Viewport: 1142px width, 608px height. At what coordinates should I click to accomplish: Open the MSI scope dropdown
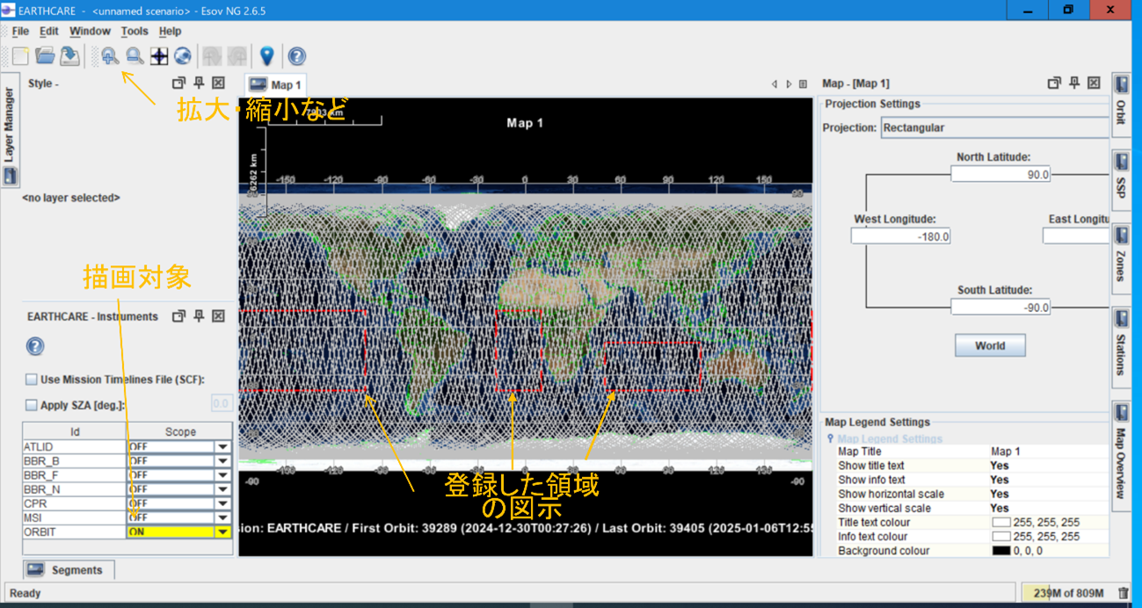223,518
